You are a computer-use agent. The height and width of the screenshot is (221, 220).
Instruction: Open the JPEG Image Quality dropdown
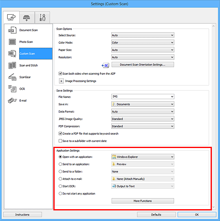tap(143, 119)
